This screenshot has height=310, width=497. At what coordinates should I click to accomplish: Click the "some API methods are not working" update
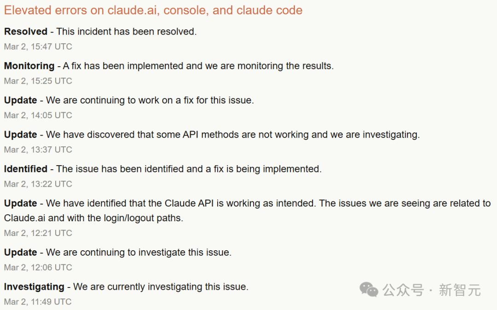coord(233,135)
